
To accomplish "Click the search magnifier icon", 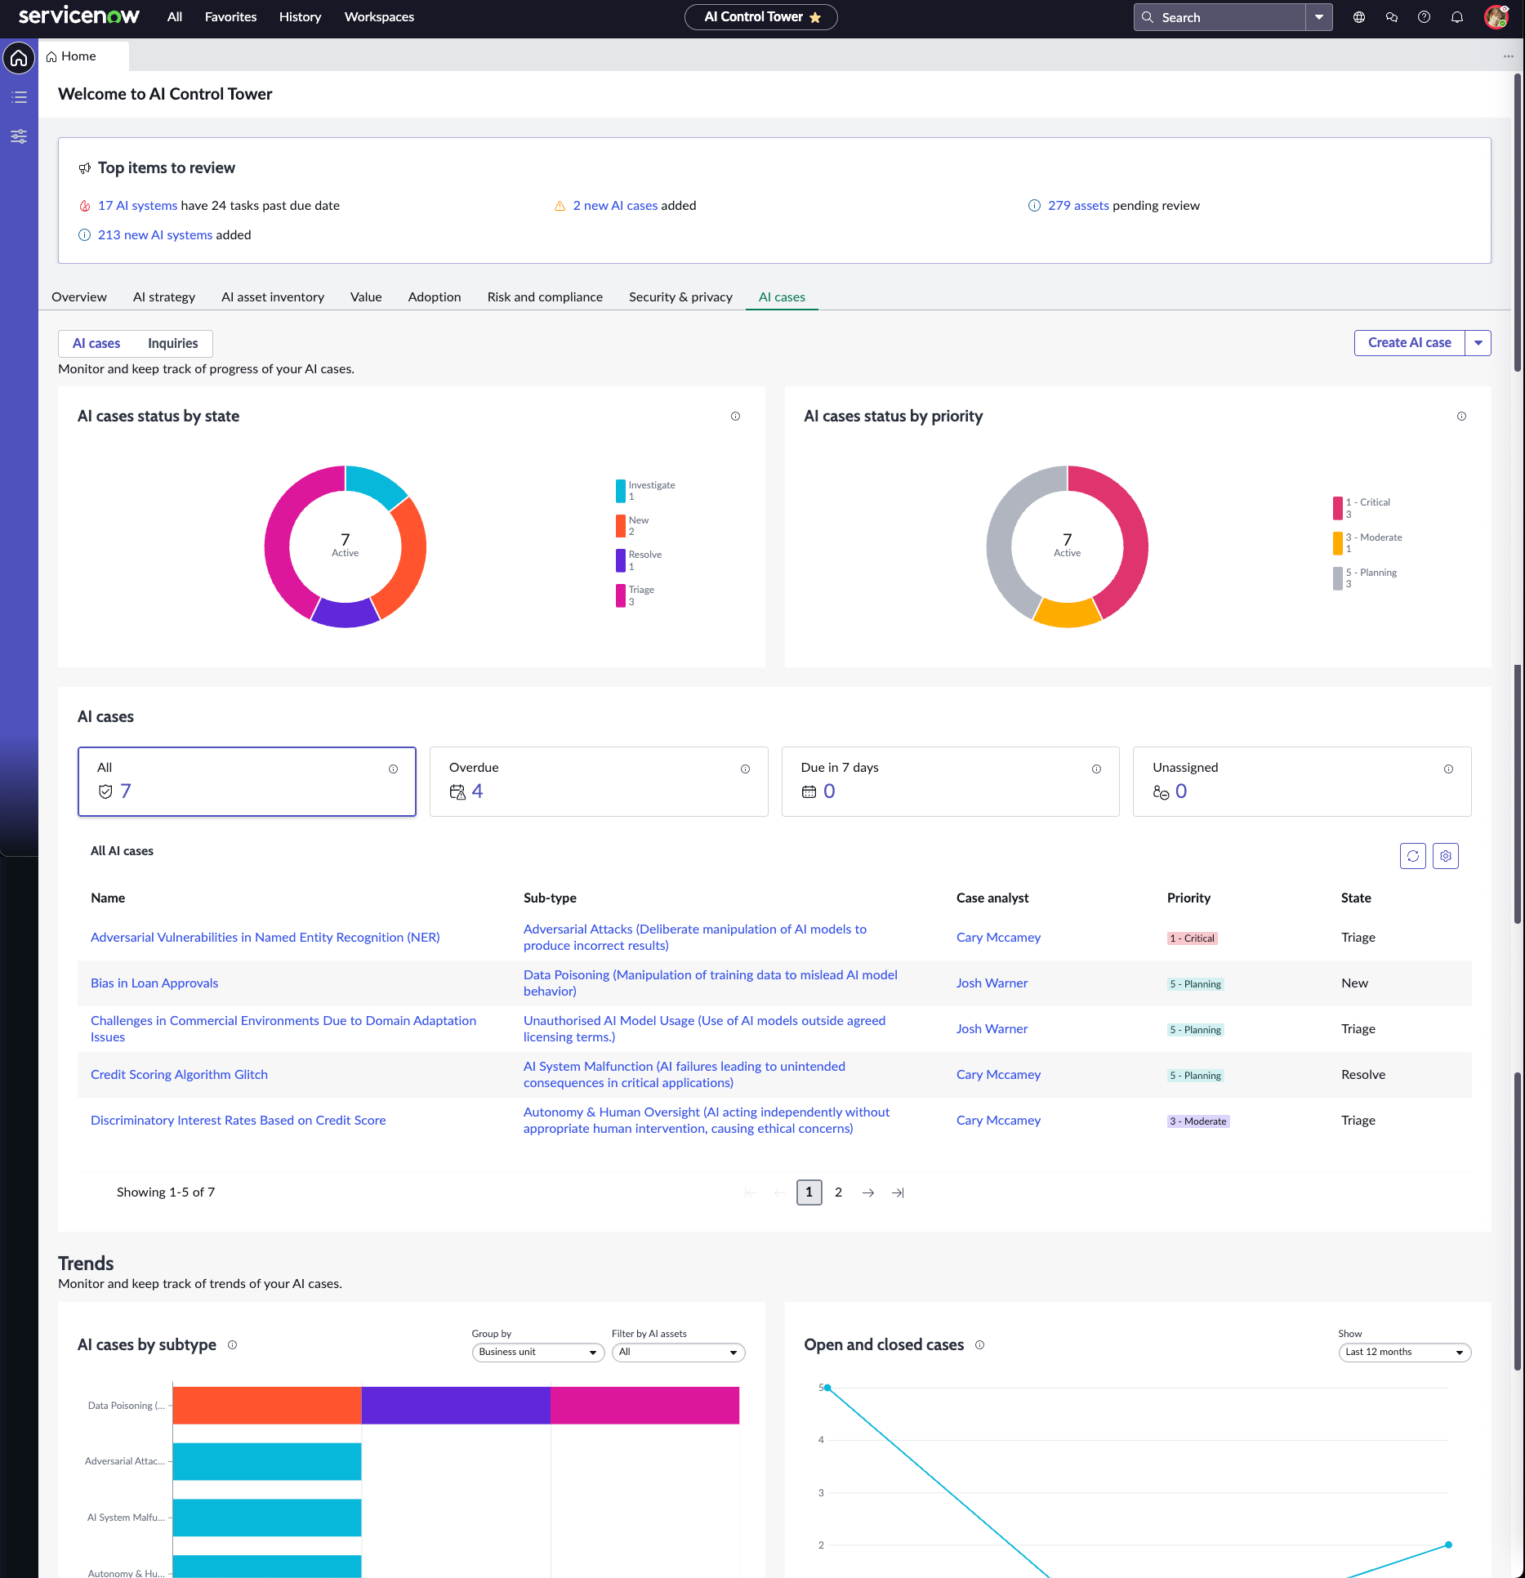I will 1148,17.
